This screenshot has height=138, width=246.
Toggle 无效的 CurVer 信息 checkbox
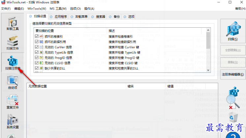37,47
